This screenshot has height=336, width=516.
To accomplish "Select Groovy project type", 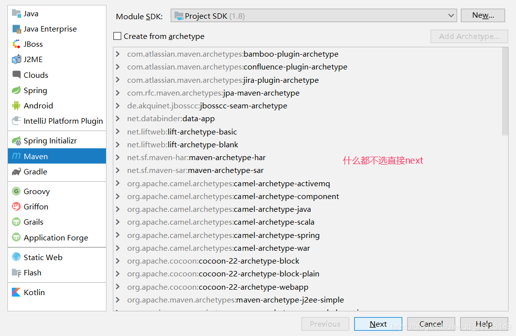I will (x=57, y=191).
